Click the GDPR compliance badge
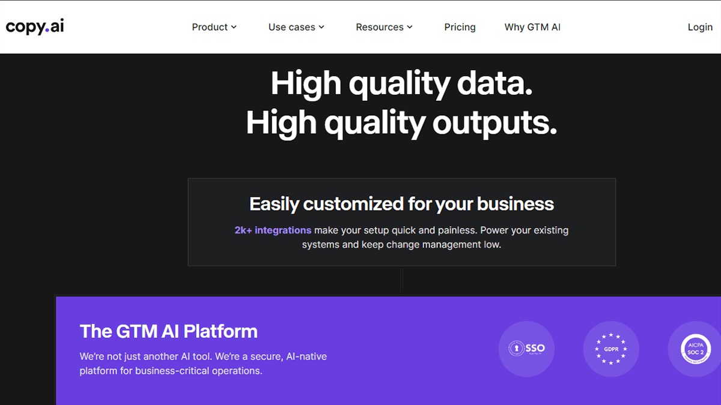 (611, 349)
